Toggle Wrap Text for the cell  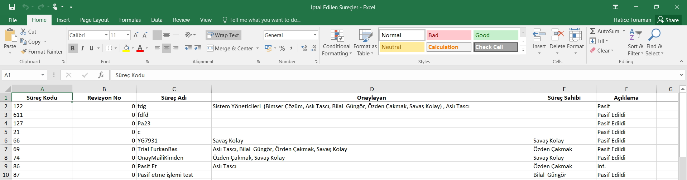pyautogui.click(x=223, y=35)
